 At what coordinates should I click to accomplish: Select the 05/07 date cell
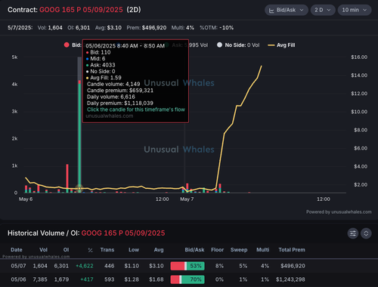point(18,266)
